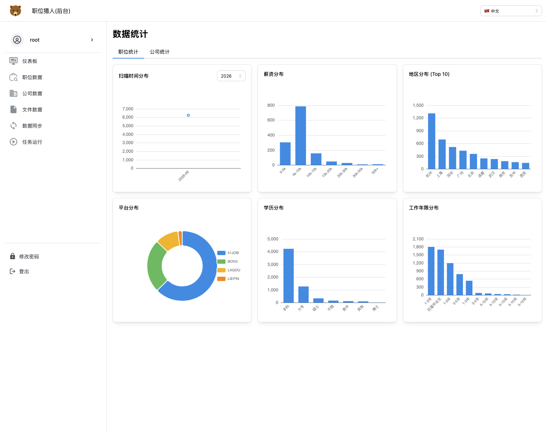Click the 杭州 region bar

432,141
